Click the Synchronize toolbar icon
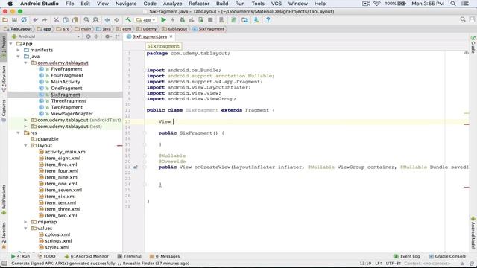This screenshot has height=268, width=477. tap(24, 20)
